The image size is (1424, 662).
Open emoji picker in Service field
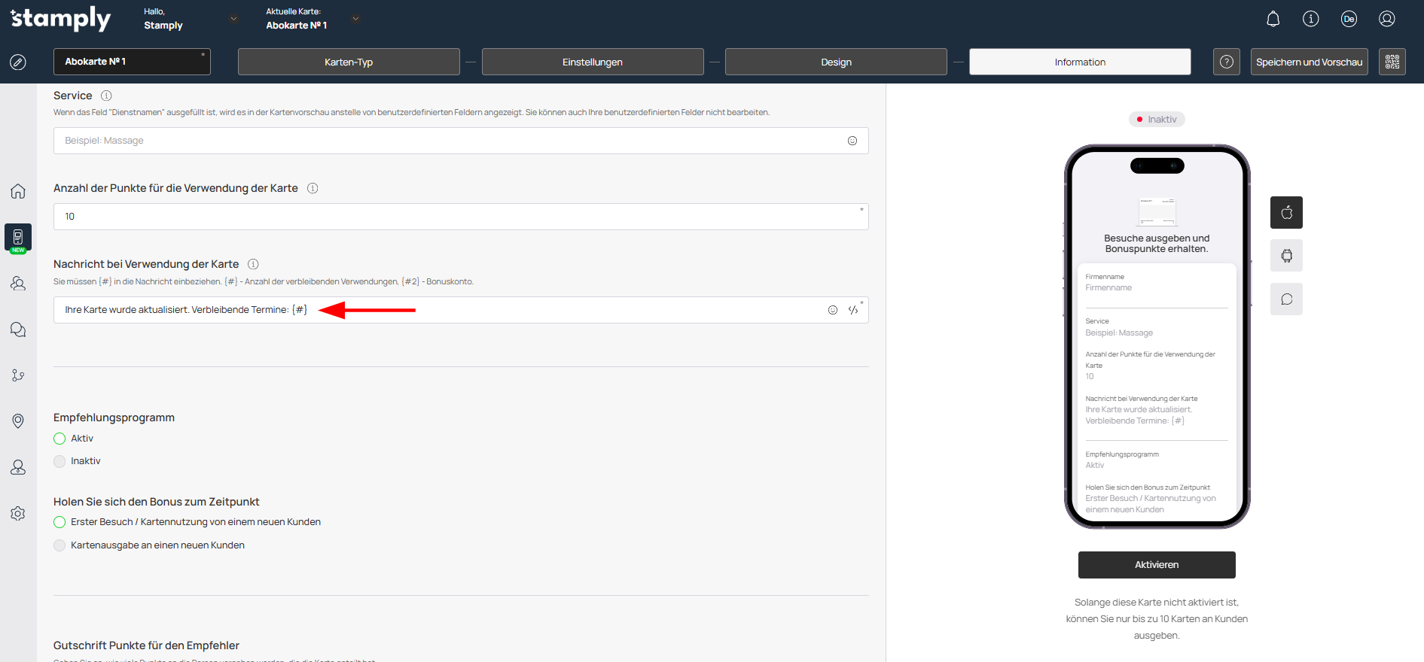(x=852, y=141)
